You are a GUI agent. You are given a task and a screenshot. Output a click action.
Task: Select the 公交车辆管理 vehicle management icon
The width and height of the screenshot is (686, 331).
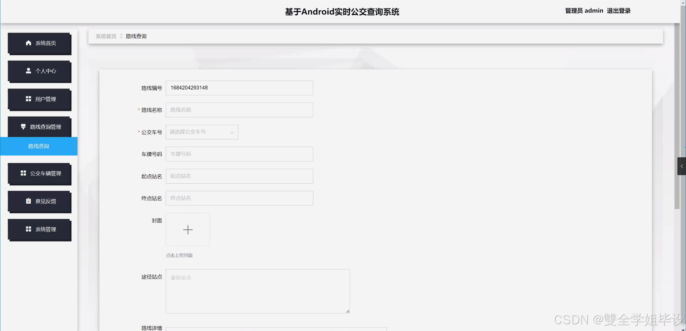[23, 174]
